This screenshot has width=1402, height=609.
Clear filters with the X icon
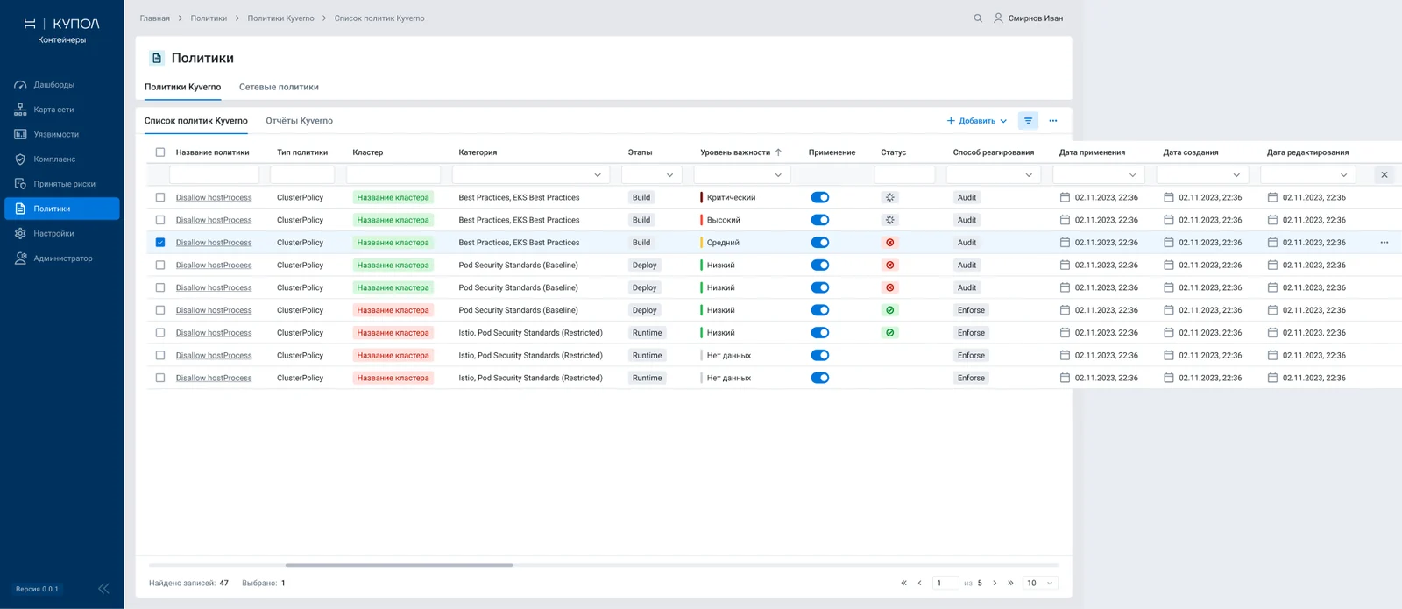click(x=1384, y=175)
